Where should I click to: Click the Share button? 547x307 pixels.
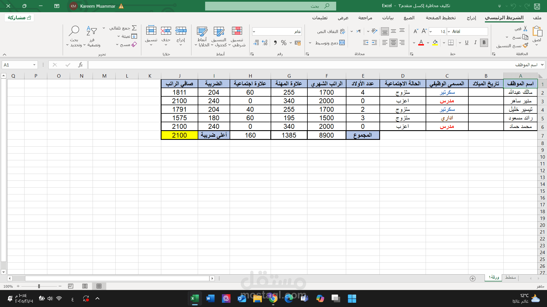(x=19, y=18)
